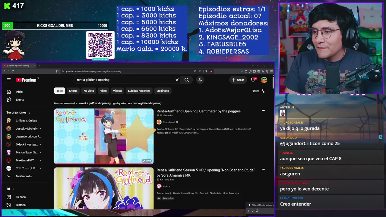Select the Subidas recientes filter chip

[x=139, y=91]
